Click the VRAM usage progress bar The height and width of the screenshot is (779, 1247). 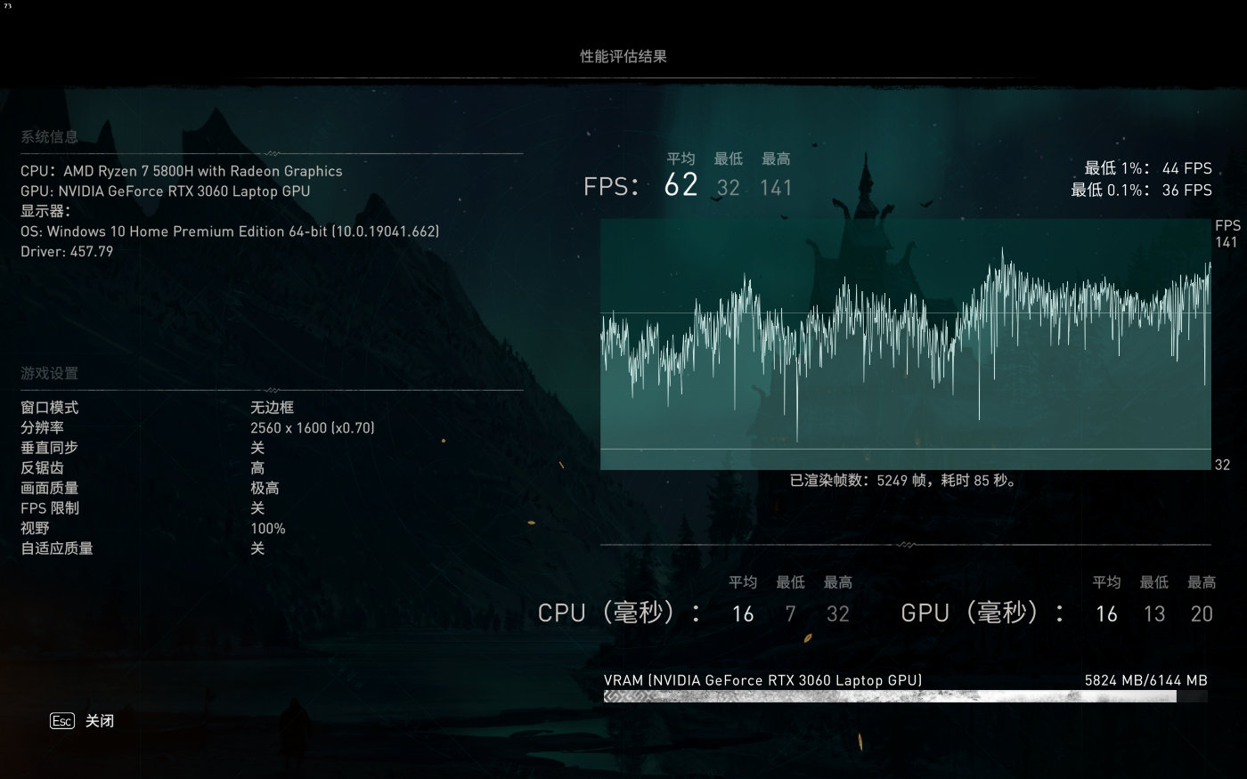(905, 696)
